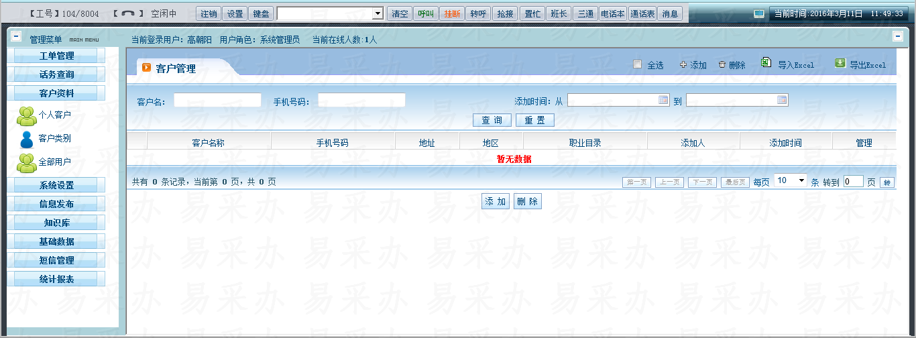Screen dimensions: 916x338
Task: Go to 第一页 first page
Action: pyautogui.click(x=637, y=182)
